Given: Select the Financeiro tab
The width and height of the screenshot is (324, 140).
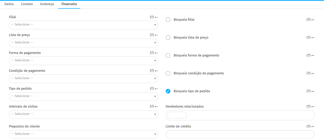Looking at the screenshot, I should (x=69, y=4).
